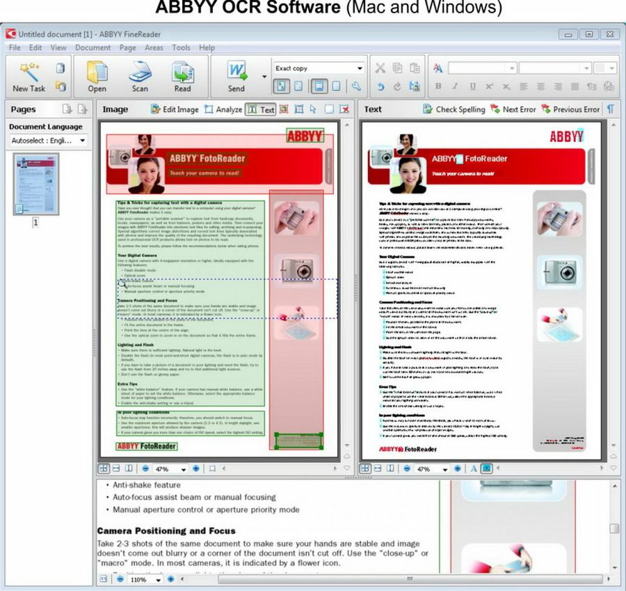Screen dimensions: 626x591
Task: Click the Edit Image button
Action: point(175,109)
